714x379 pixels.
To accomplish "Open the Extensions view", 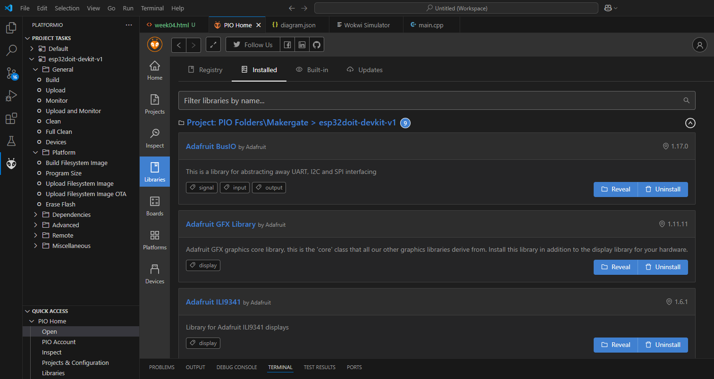I will (11, 118).
